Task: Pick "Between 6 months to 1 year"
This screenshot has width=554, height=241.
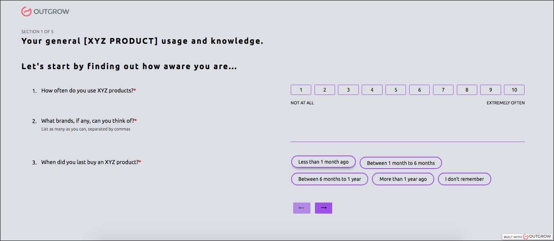Action: click(x=329, y=179)
